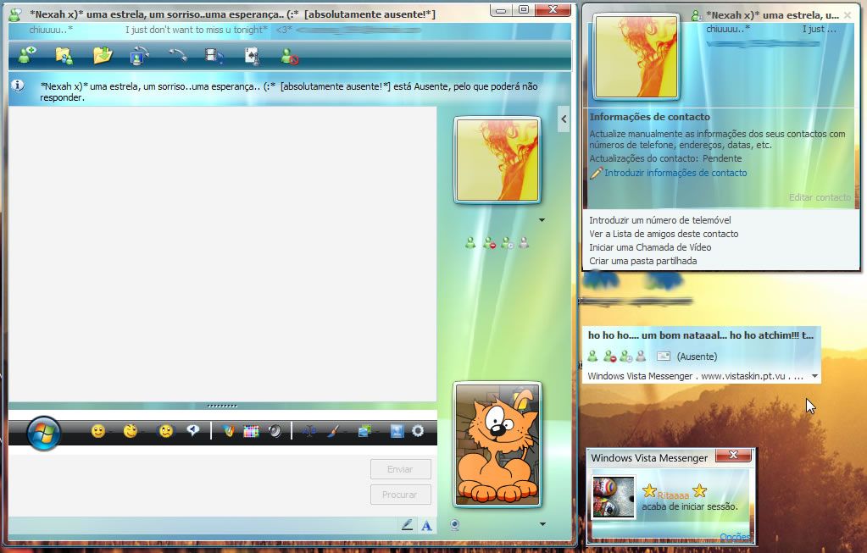Start a voice call with phone icon
Image resolution: width=867 pixels, height=553 pixels.
point(177,55)
